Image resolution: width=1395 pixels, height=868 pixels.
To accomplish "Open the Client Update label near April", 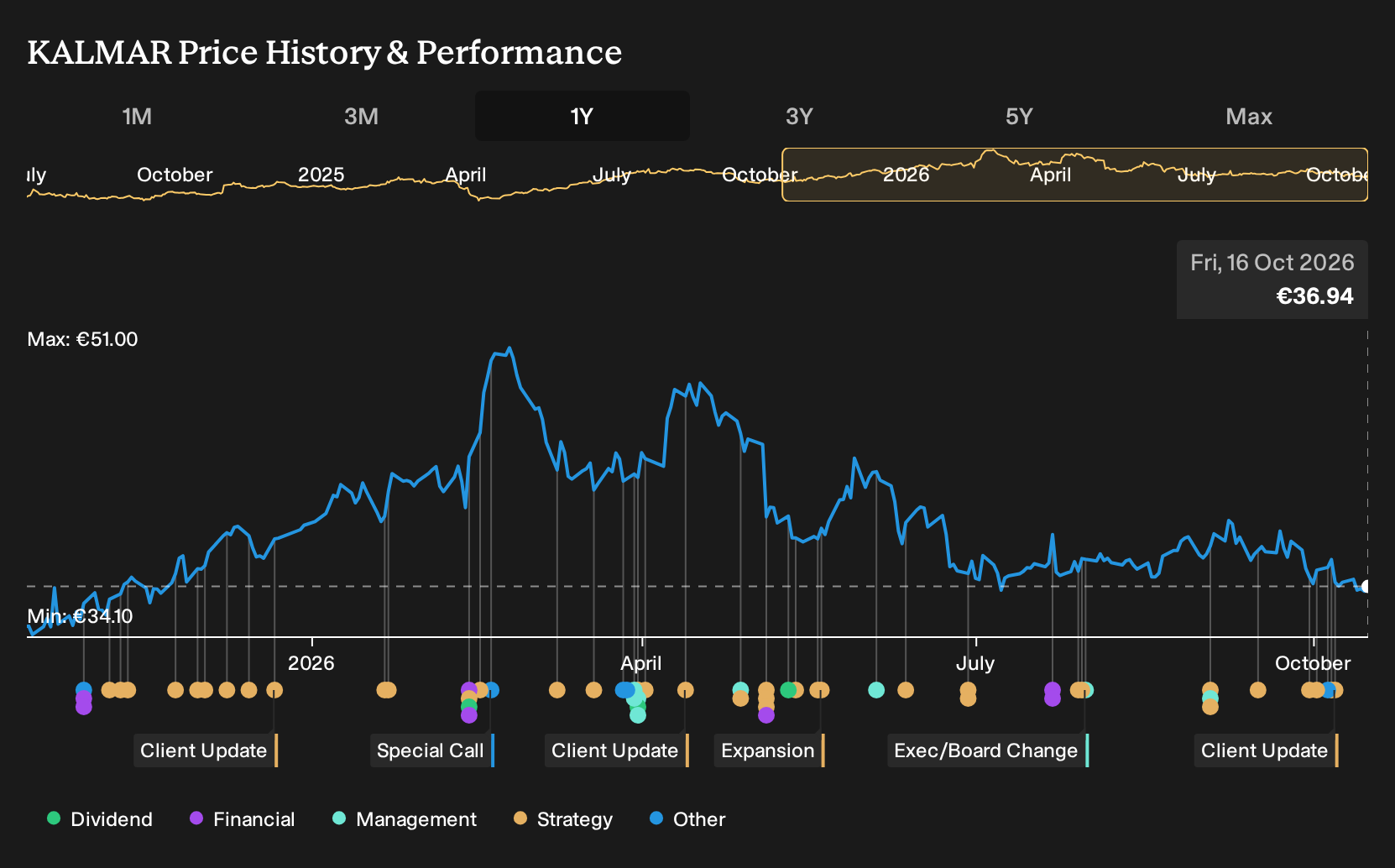I will tap(616, 750).
